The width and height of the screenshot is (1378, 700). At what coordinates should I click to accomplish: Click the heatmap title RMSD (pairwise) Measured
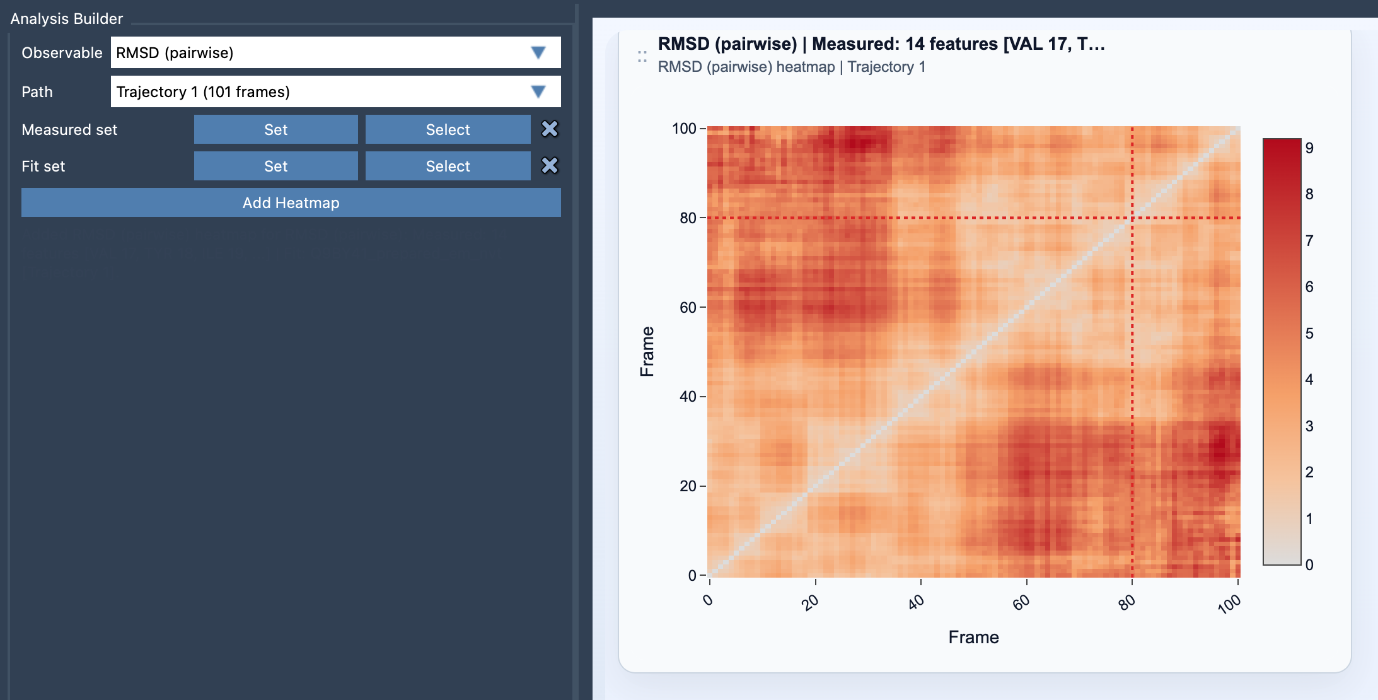pyautogui.click(x=881, y=44)
